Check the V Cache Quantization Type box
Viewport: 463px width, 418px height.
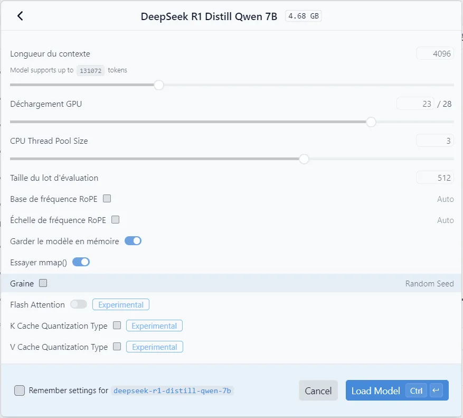[117, 347]
